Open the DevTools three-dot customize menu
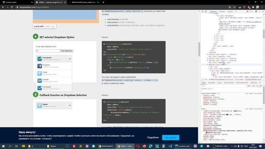Image resolution: width=265 pixels, height=149 pixels. tap(260, 12)
